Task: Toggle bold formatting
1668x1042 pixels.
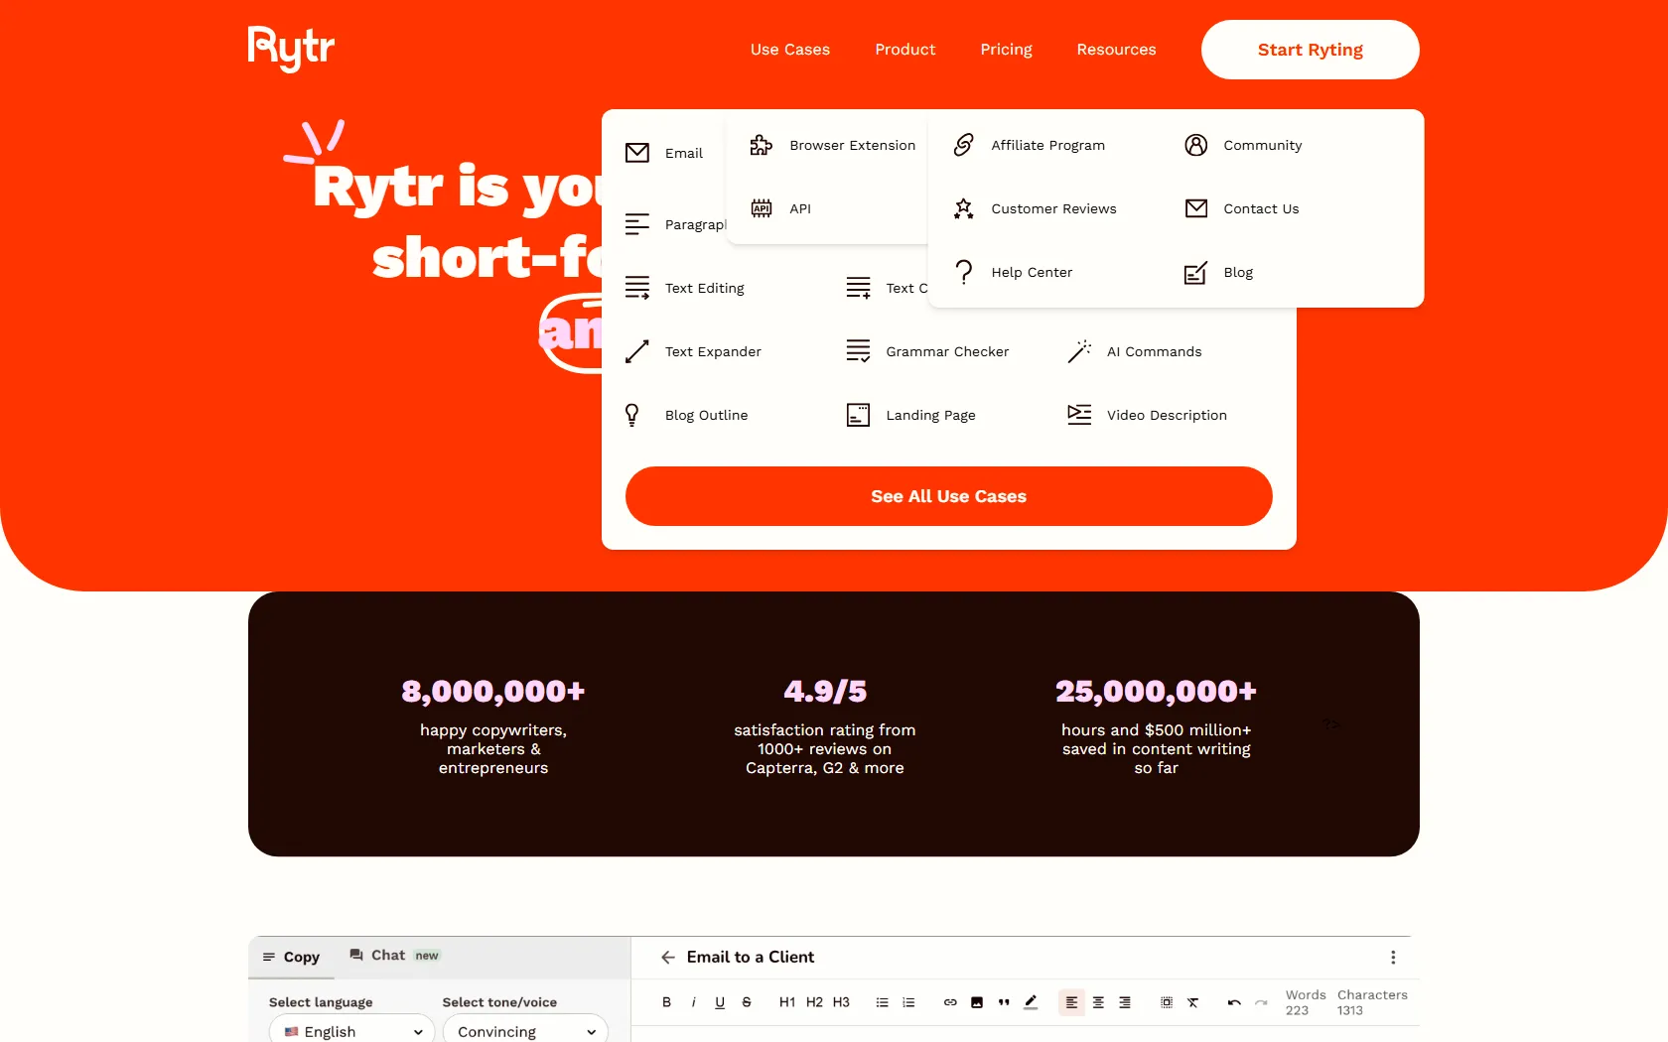Action: (666, 1002)
